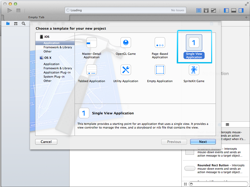This screenshot has width=250, height=187.
Task: Click the Single View Application template
Action: point(194,47)
